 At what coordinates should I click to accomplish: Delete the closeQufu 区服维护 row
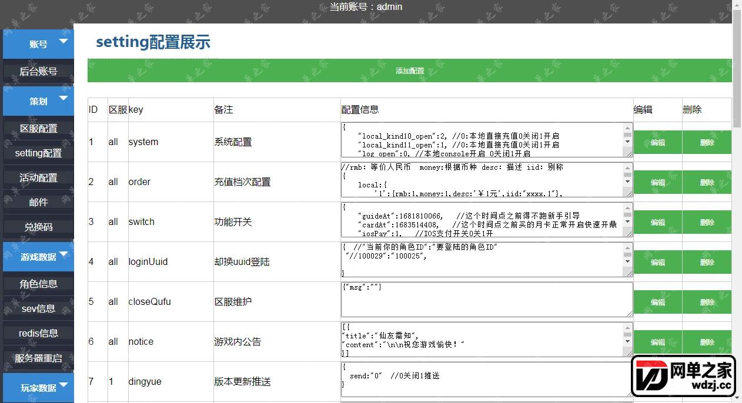[x=707, y=302]
